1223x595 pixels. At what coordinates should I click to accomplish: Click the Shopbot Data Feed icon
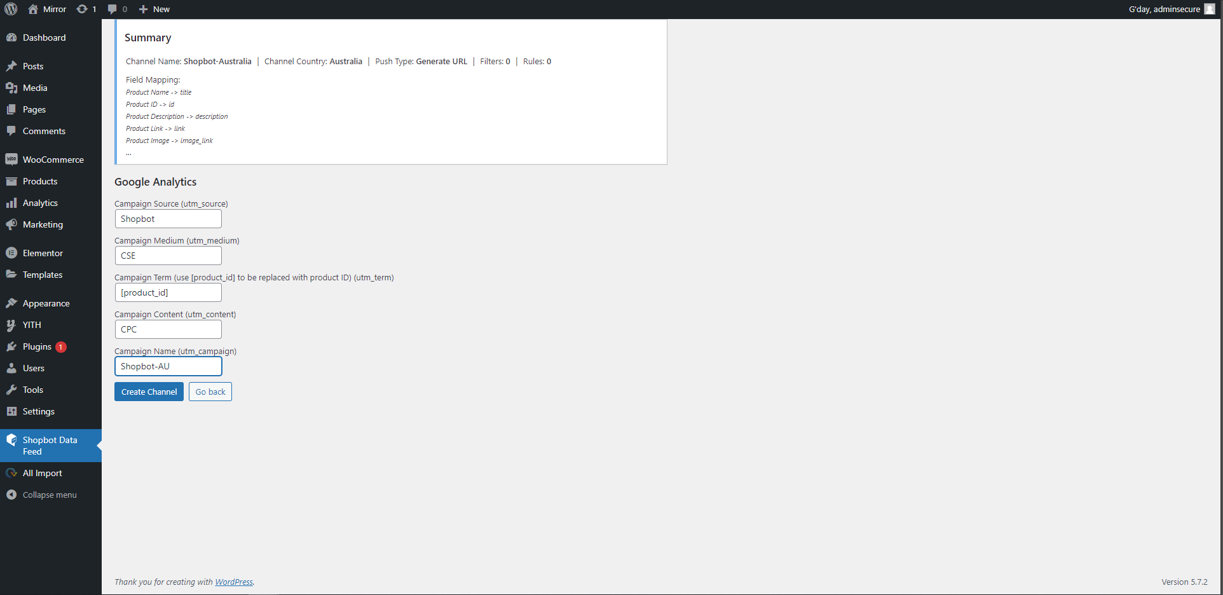[x=11, y=440]
